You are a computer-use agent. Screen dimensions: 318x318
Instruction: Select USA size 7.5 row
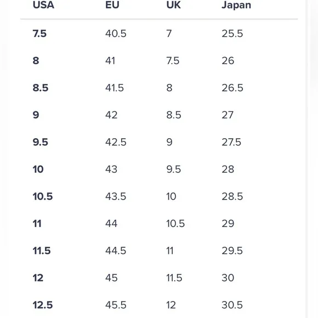coord(159,33)
